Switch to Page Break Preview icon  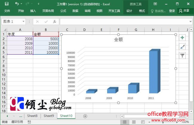143,122
